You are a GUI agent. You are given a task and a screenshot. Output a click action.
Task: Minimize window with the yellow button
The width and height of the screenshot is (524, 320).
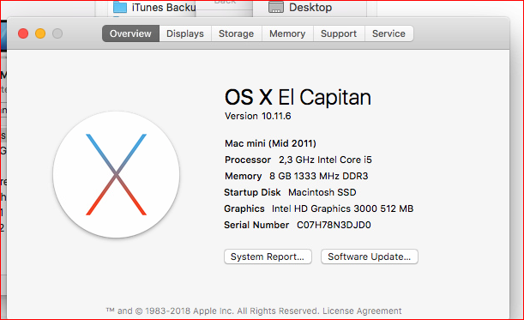tap(40, 33)
